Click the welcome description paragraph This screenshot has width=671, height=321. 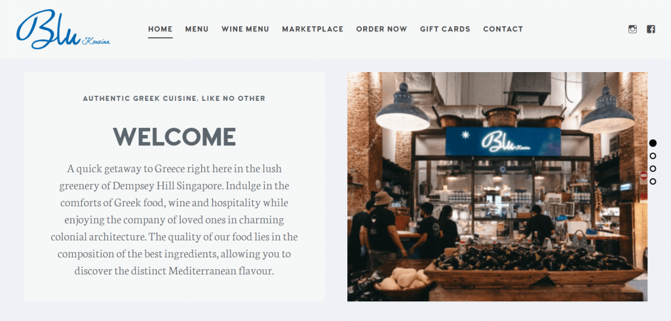coord(174,219)
